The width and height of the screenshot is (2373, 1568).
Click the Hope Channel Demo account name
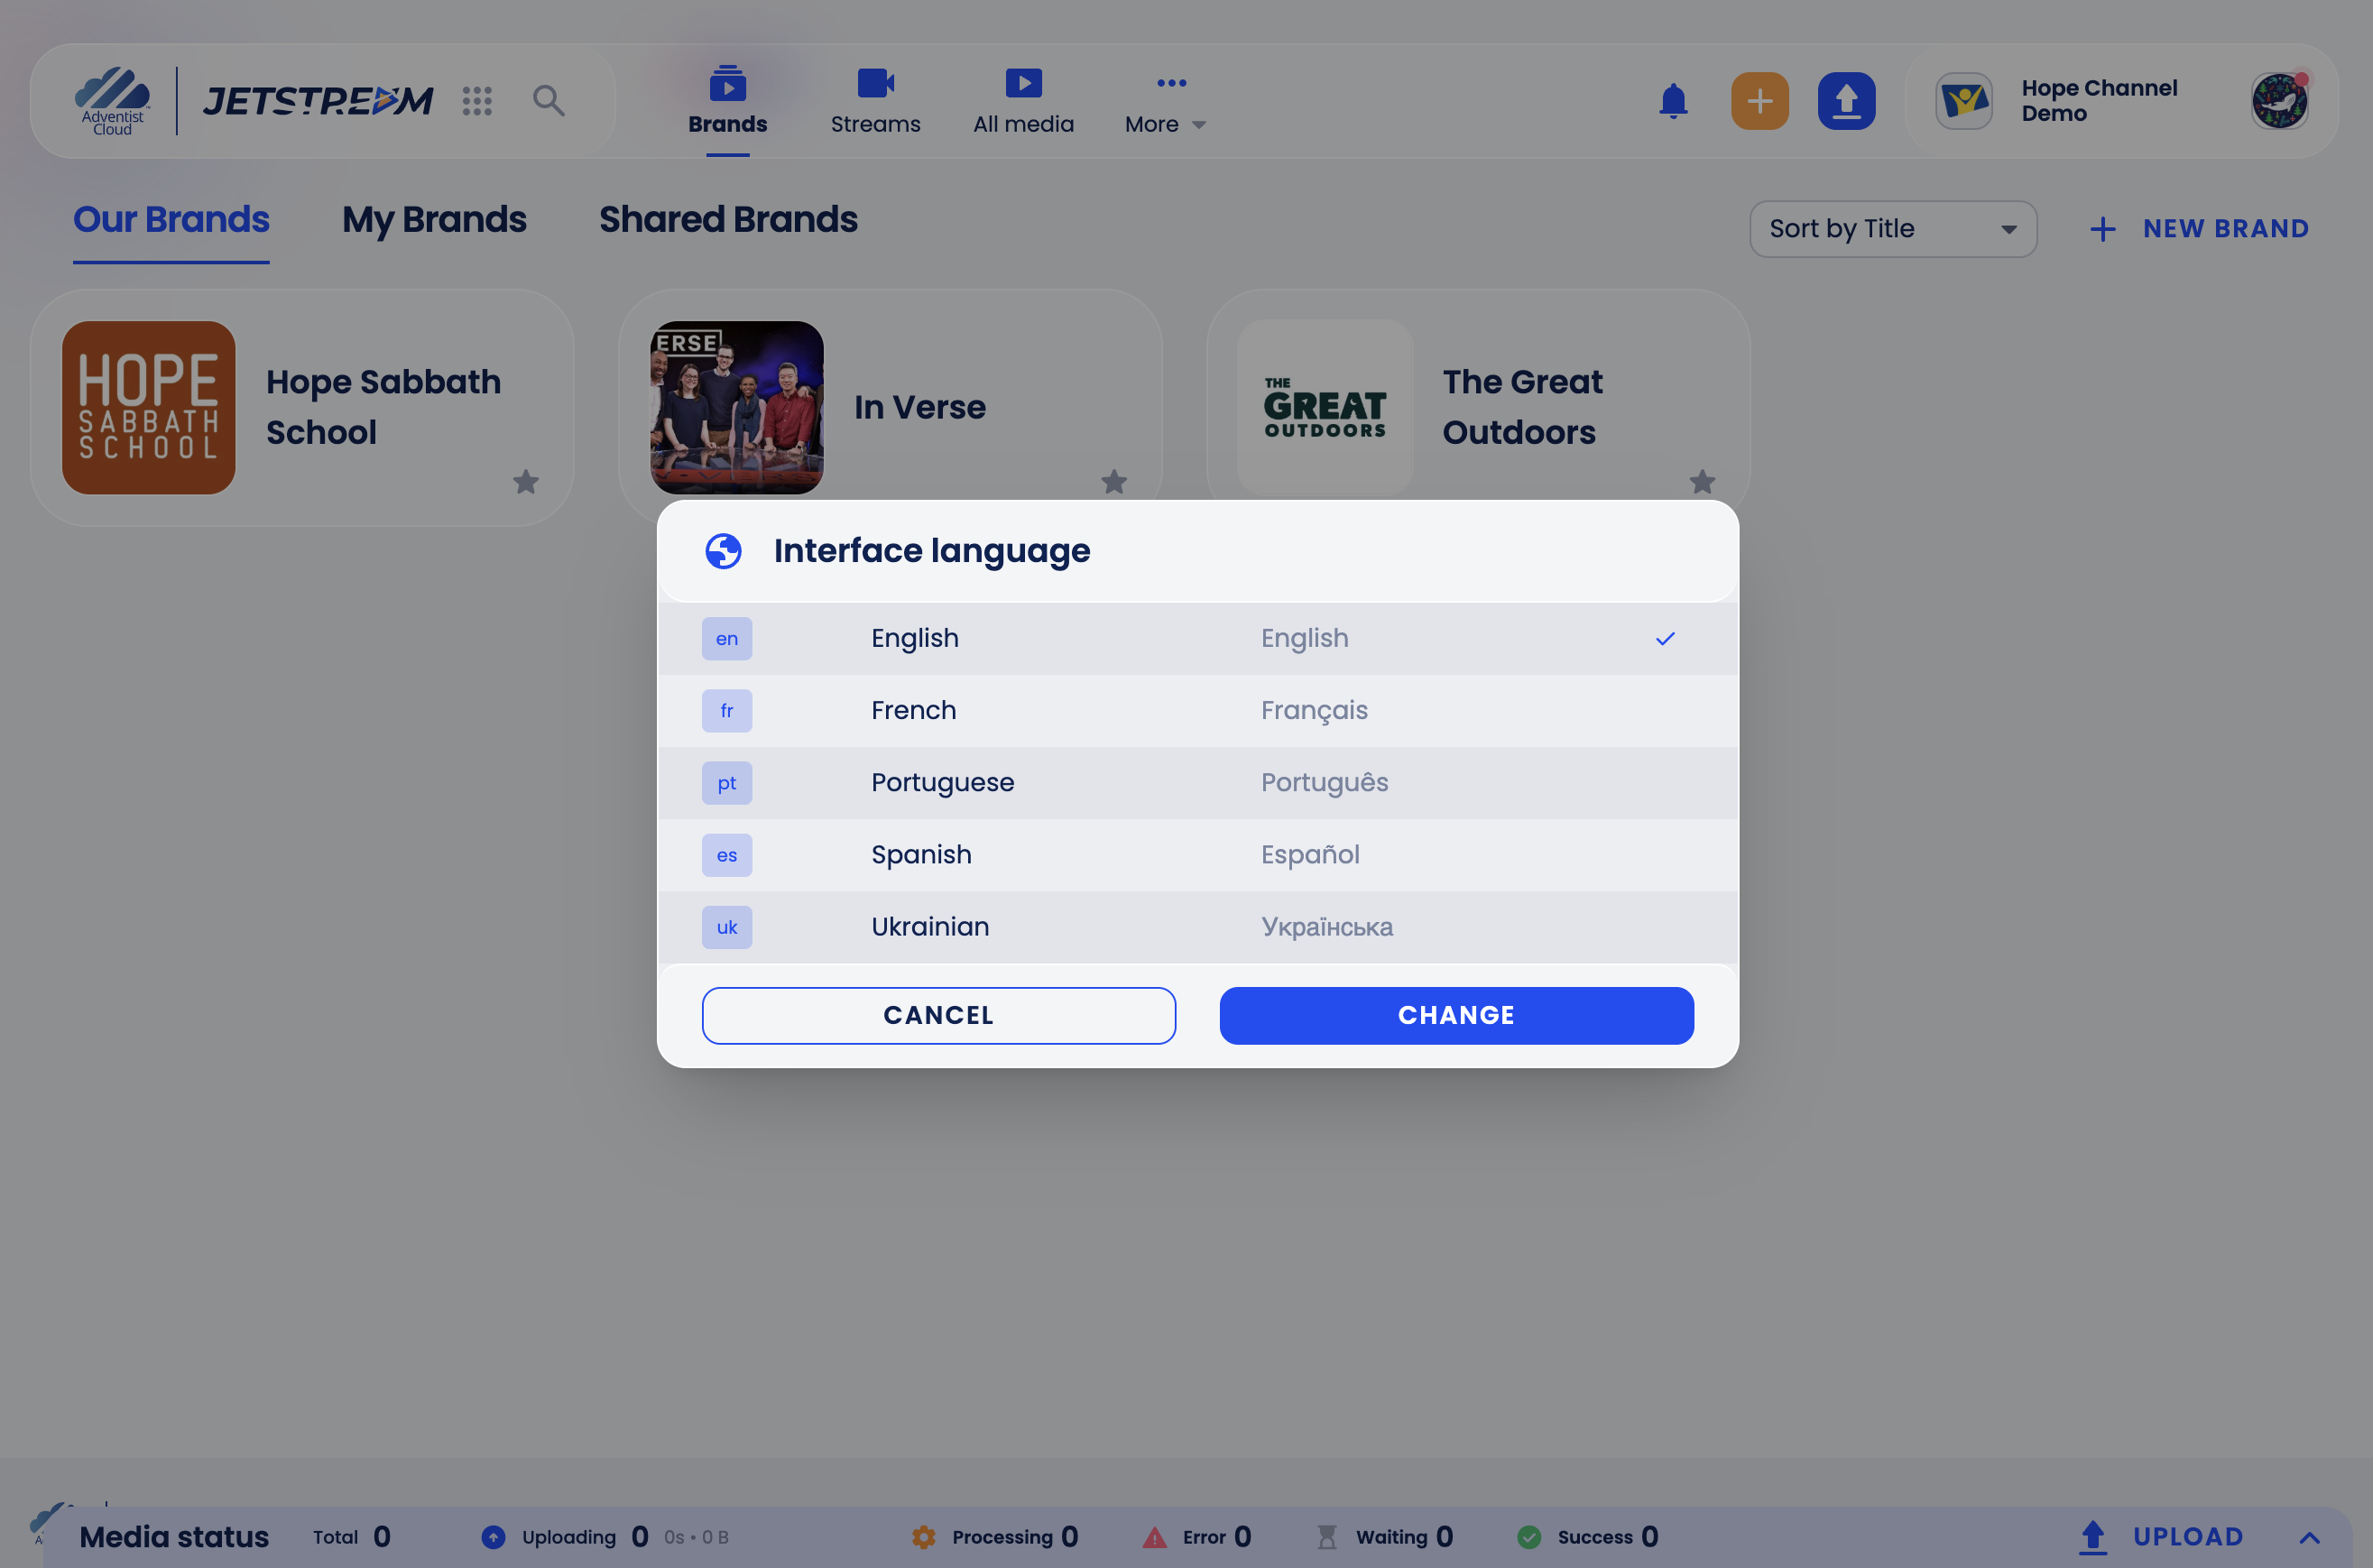point(2098,101)
